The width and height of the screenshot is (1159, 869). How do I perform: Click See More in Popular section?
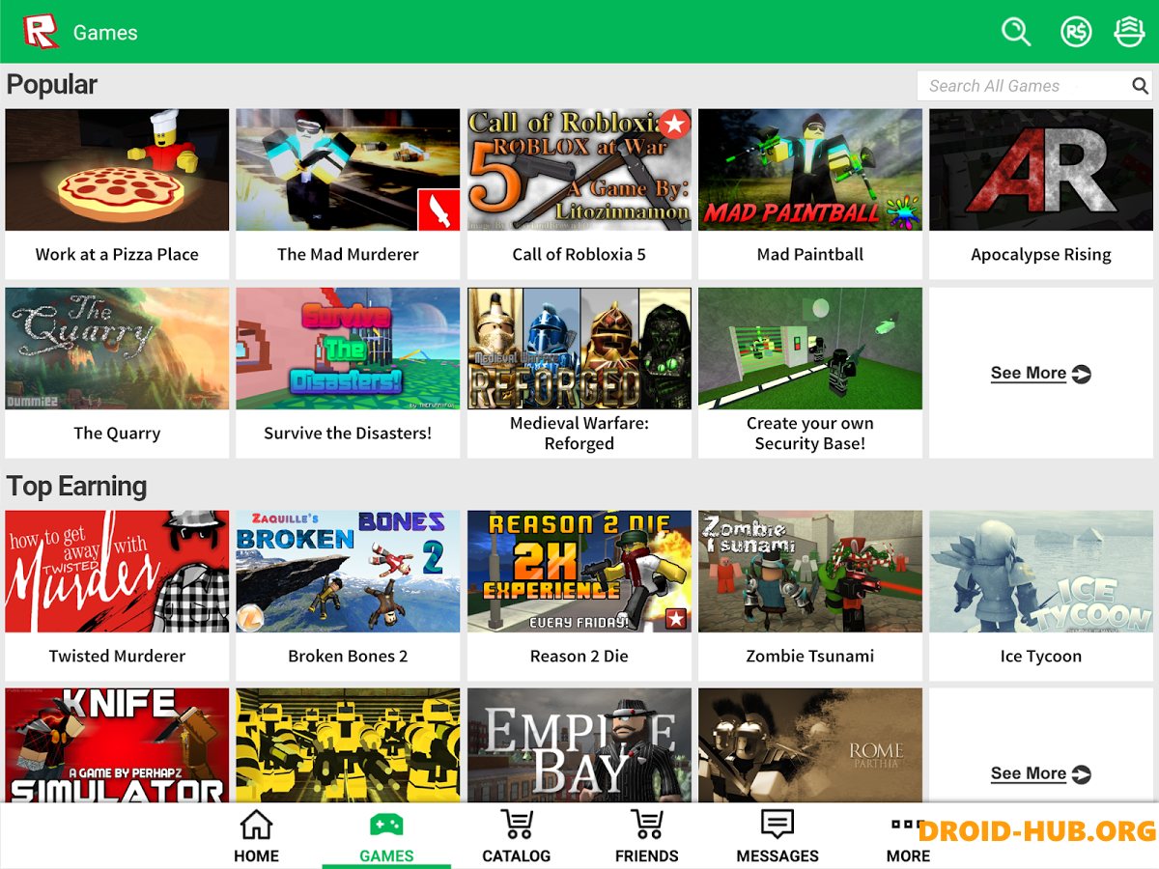(x=1040, y=374)
